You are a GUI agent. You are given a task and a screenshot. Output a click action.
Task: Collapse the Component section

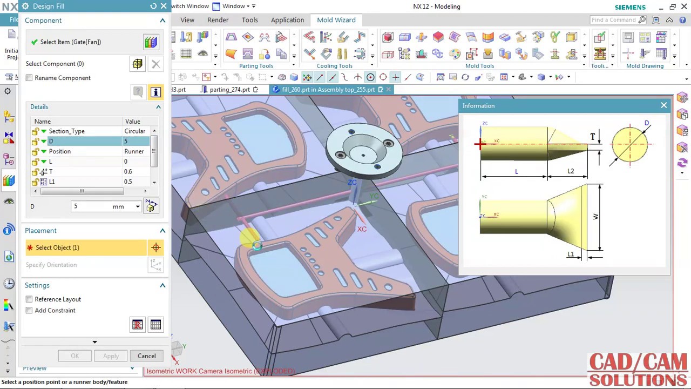tap(162, 21)
